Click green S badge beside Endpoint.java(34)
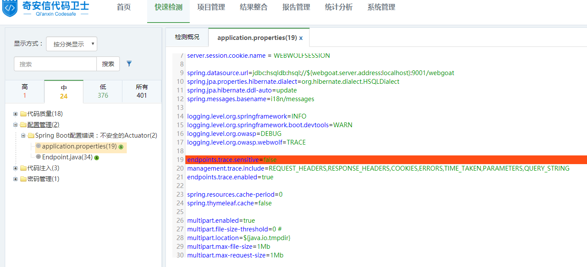Image resolution: width=587 pixels, height=267 pixels. [x=97, y=158]
